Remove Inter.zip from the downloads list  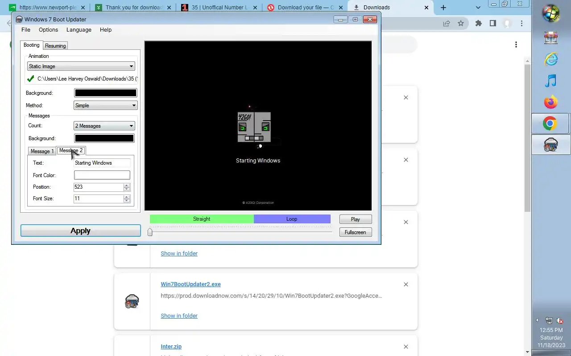tap(405, 347)
